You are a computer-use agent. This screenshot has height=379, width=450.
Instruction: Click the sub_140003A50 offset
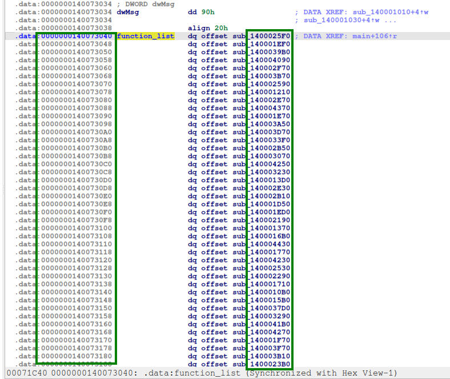[262, 124]
